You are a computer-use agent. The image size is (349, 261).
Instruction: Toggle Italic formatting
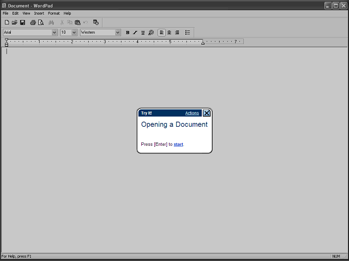pos(135,33)
